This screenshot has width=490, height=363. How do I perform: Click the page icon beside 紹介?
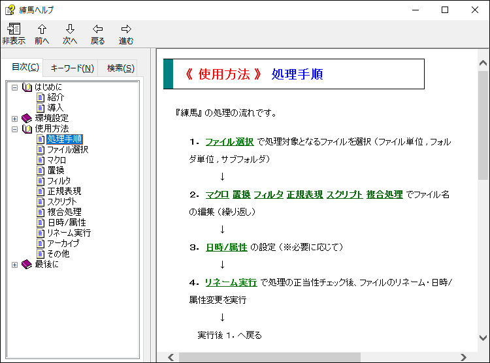(41, 98)
